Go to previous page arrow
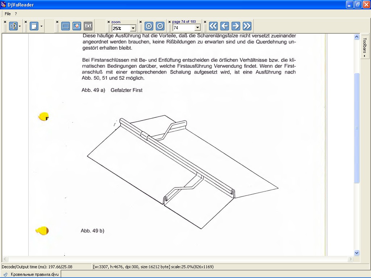Viewport: 371px width, 278px height. 225,26
